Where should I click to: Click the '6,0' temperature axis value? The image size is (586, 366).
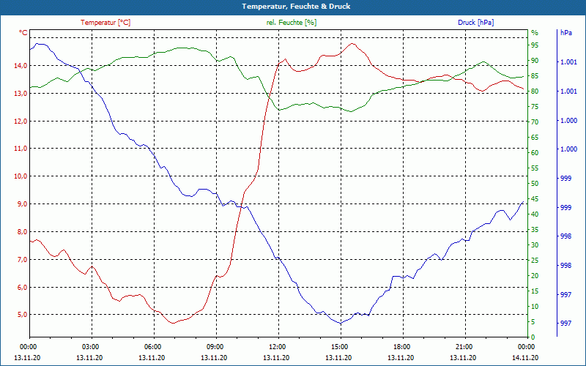(22, 287)
